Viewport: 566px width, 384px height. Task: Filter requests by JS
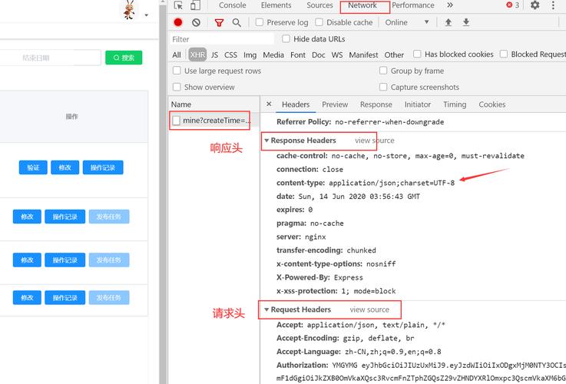pos(214,55)
